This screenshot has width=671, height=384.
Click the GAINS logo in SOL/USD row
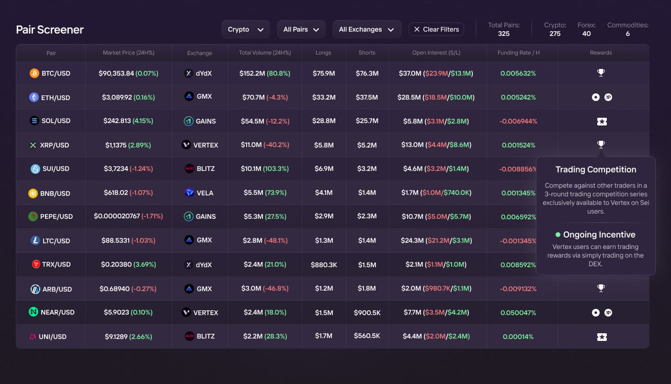pos(188,121)
